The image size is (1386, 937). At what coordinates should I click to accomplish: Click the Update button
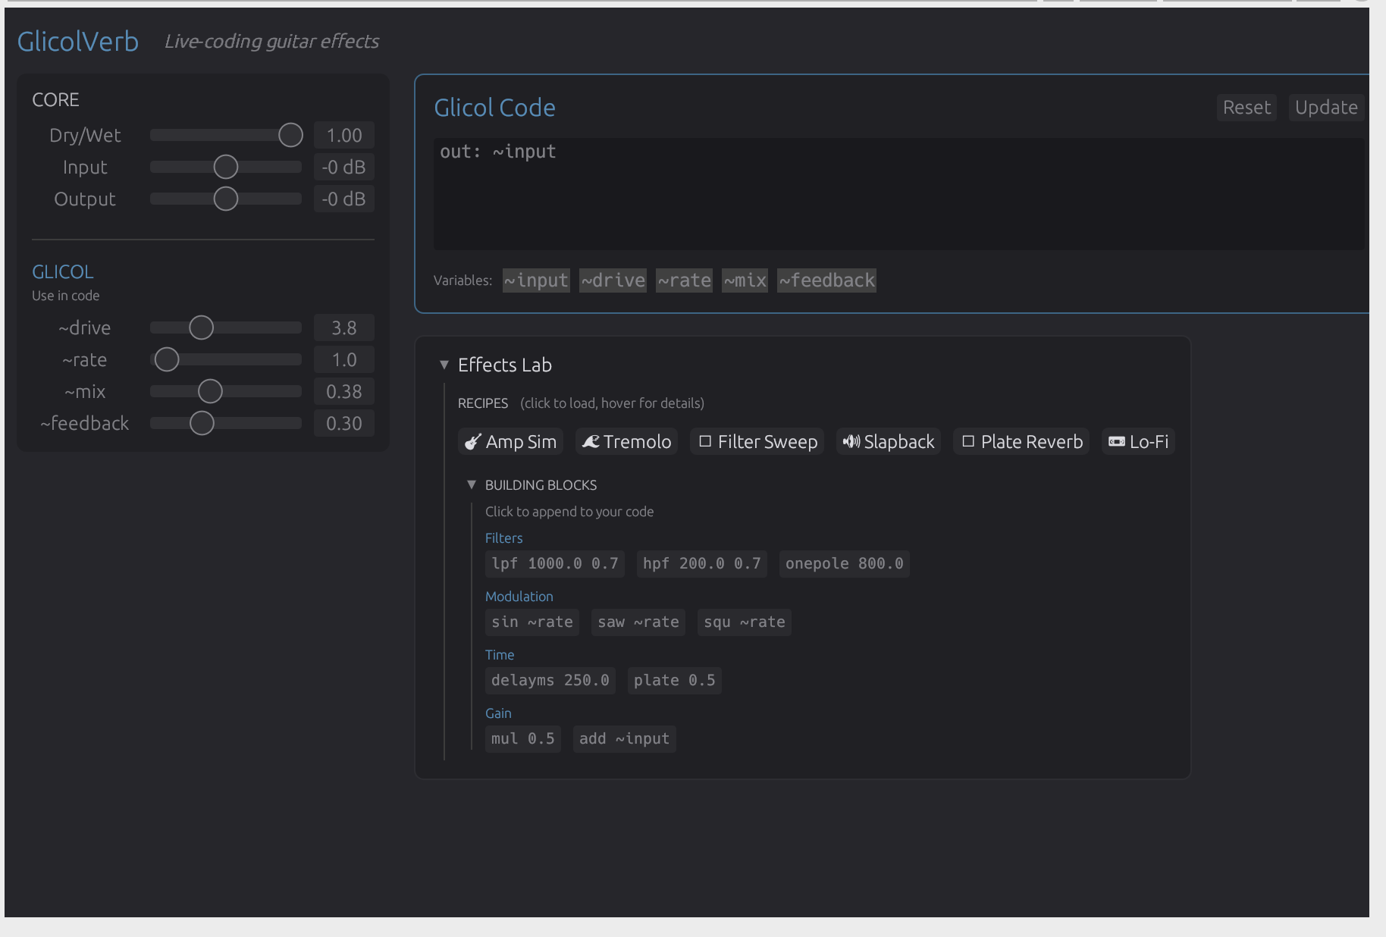click(x=1326, y=108)
